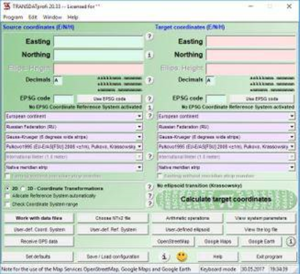Click User-defined ellipsoid button
300x274 pixels.
pyautogui.click(x=187, y=229)
